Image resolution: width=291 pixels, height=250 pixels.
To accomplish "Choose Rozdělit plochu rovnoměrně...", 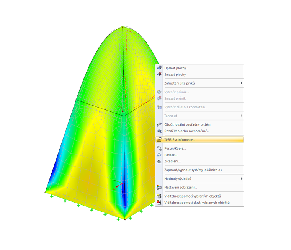I will tap(200, 131).
